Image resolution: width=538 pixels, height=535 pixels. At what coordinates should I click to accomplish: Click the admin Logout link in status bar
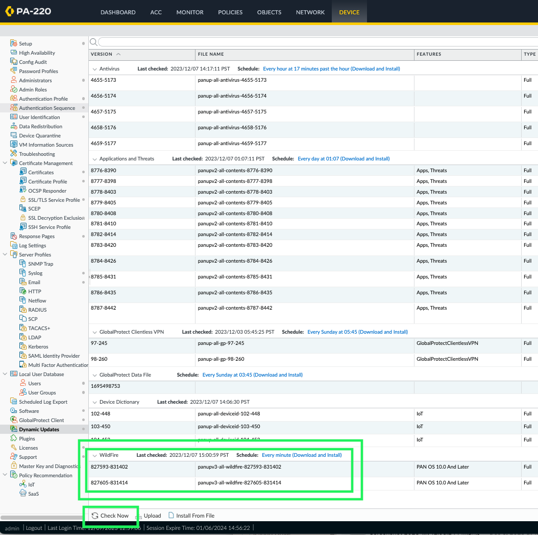point(34,528)
